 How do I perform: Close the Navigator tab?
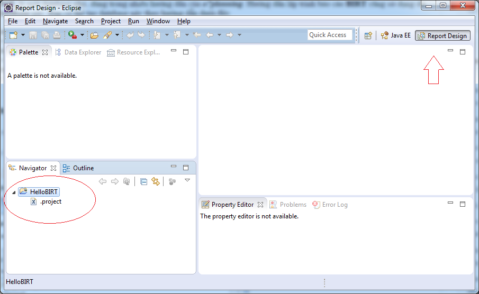pyautogui.click(x=53, y=168)
